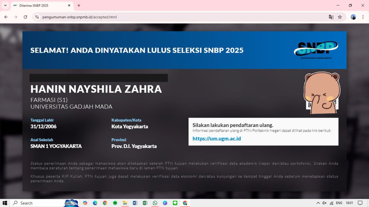Open WhatsApp from the taskbar
This screenshot has height=207, width=369.
pyautogui.click(x=155, y=203)
